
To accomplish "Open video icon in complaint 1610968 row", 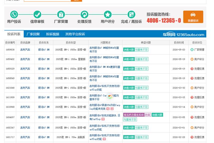I will coord(112,109).
